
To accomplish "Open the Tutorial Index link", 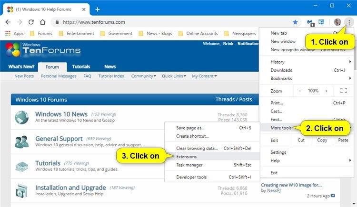I will coord(111,76).
